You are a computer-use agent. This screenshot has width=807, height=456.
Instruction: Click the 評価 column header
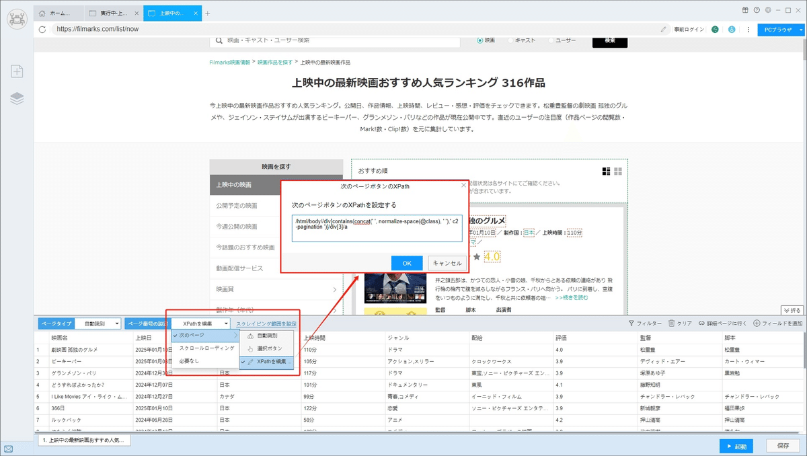[x=596, y=337]
